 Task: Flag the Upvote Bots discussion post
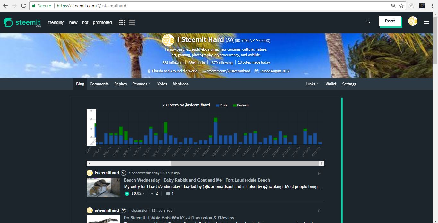[x=319, y=210]
